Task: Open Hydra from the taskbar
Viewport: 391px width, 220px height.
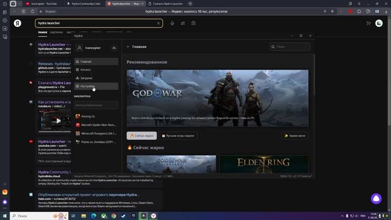Action: 144,216
